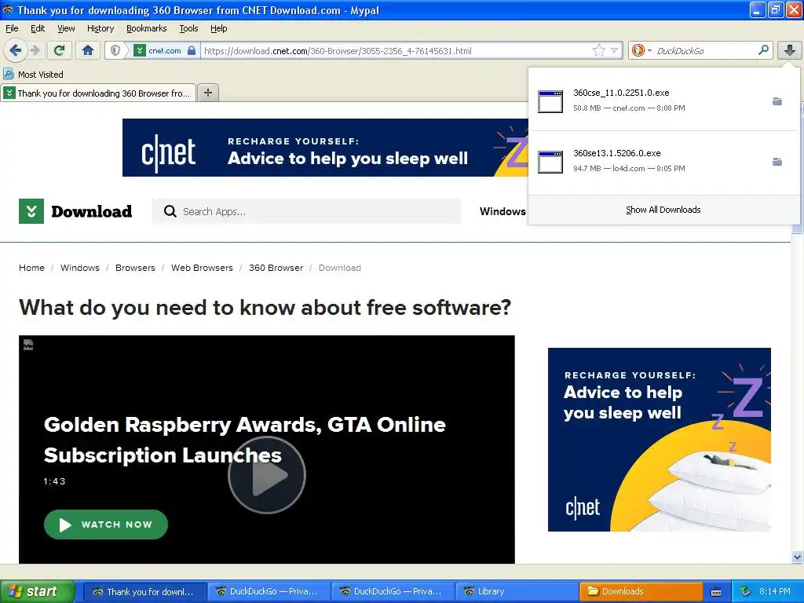Image resolution: width=804 pixels, height=603 pixels.
Task: Click the forward navigation arrow
Action: (35, 50)
